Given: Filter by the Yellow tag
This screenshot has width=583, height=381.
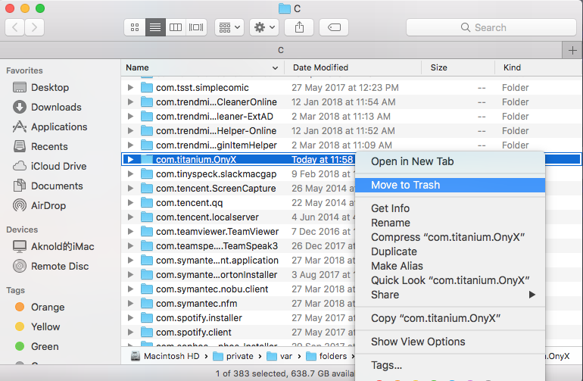Looking at the screenshot, I should [x=45, y=327].
